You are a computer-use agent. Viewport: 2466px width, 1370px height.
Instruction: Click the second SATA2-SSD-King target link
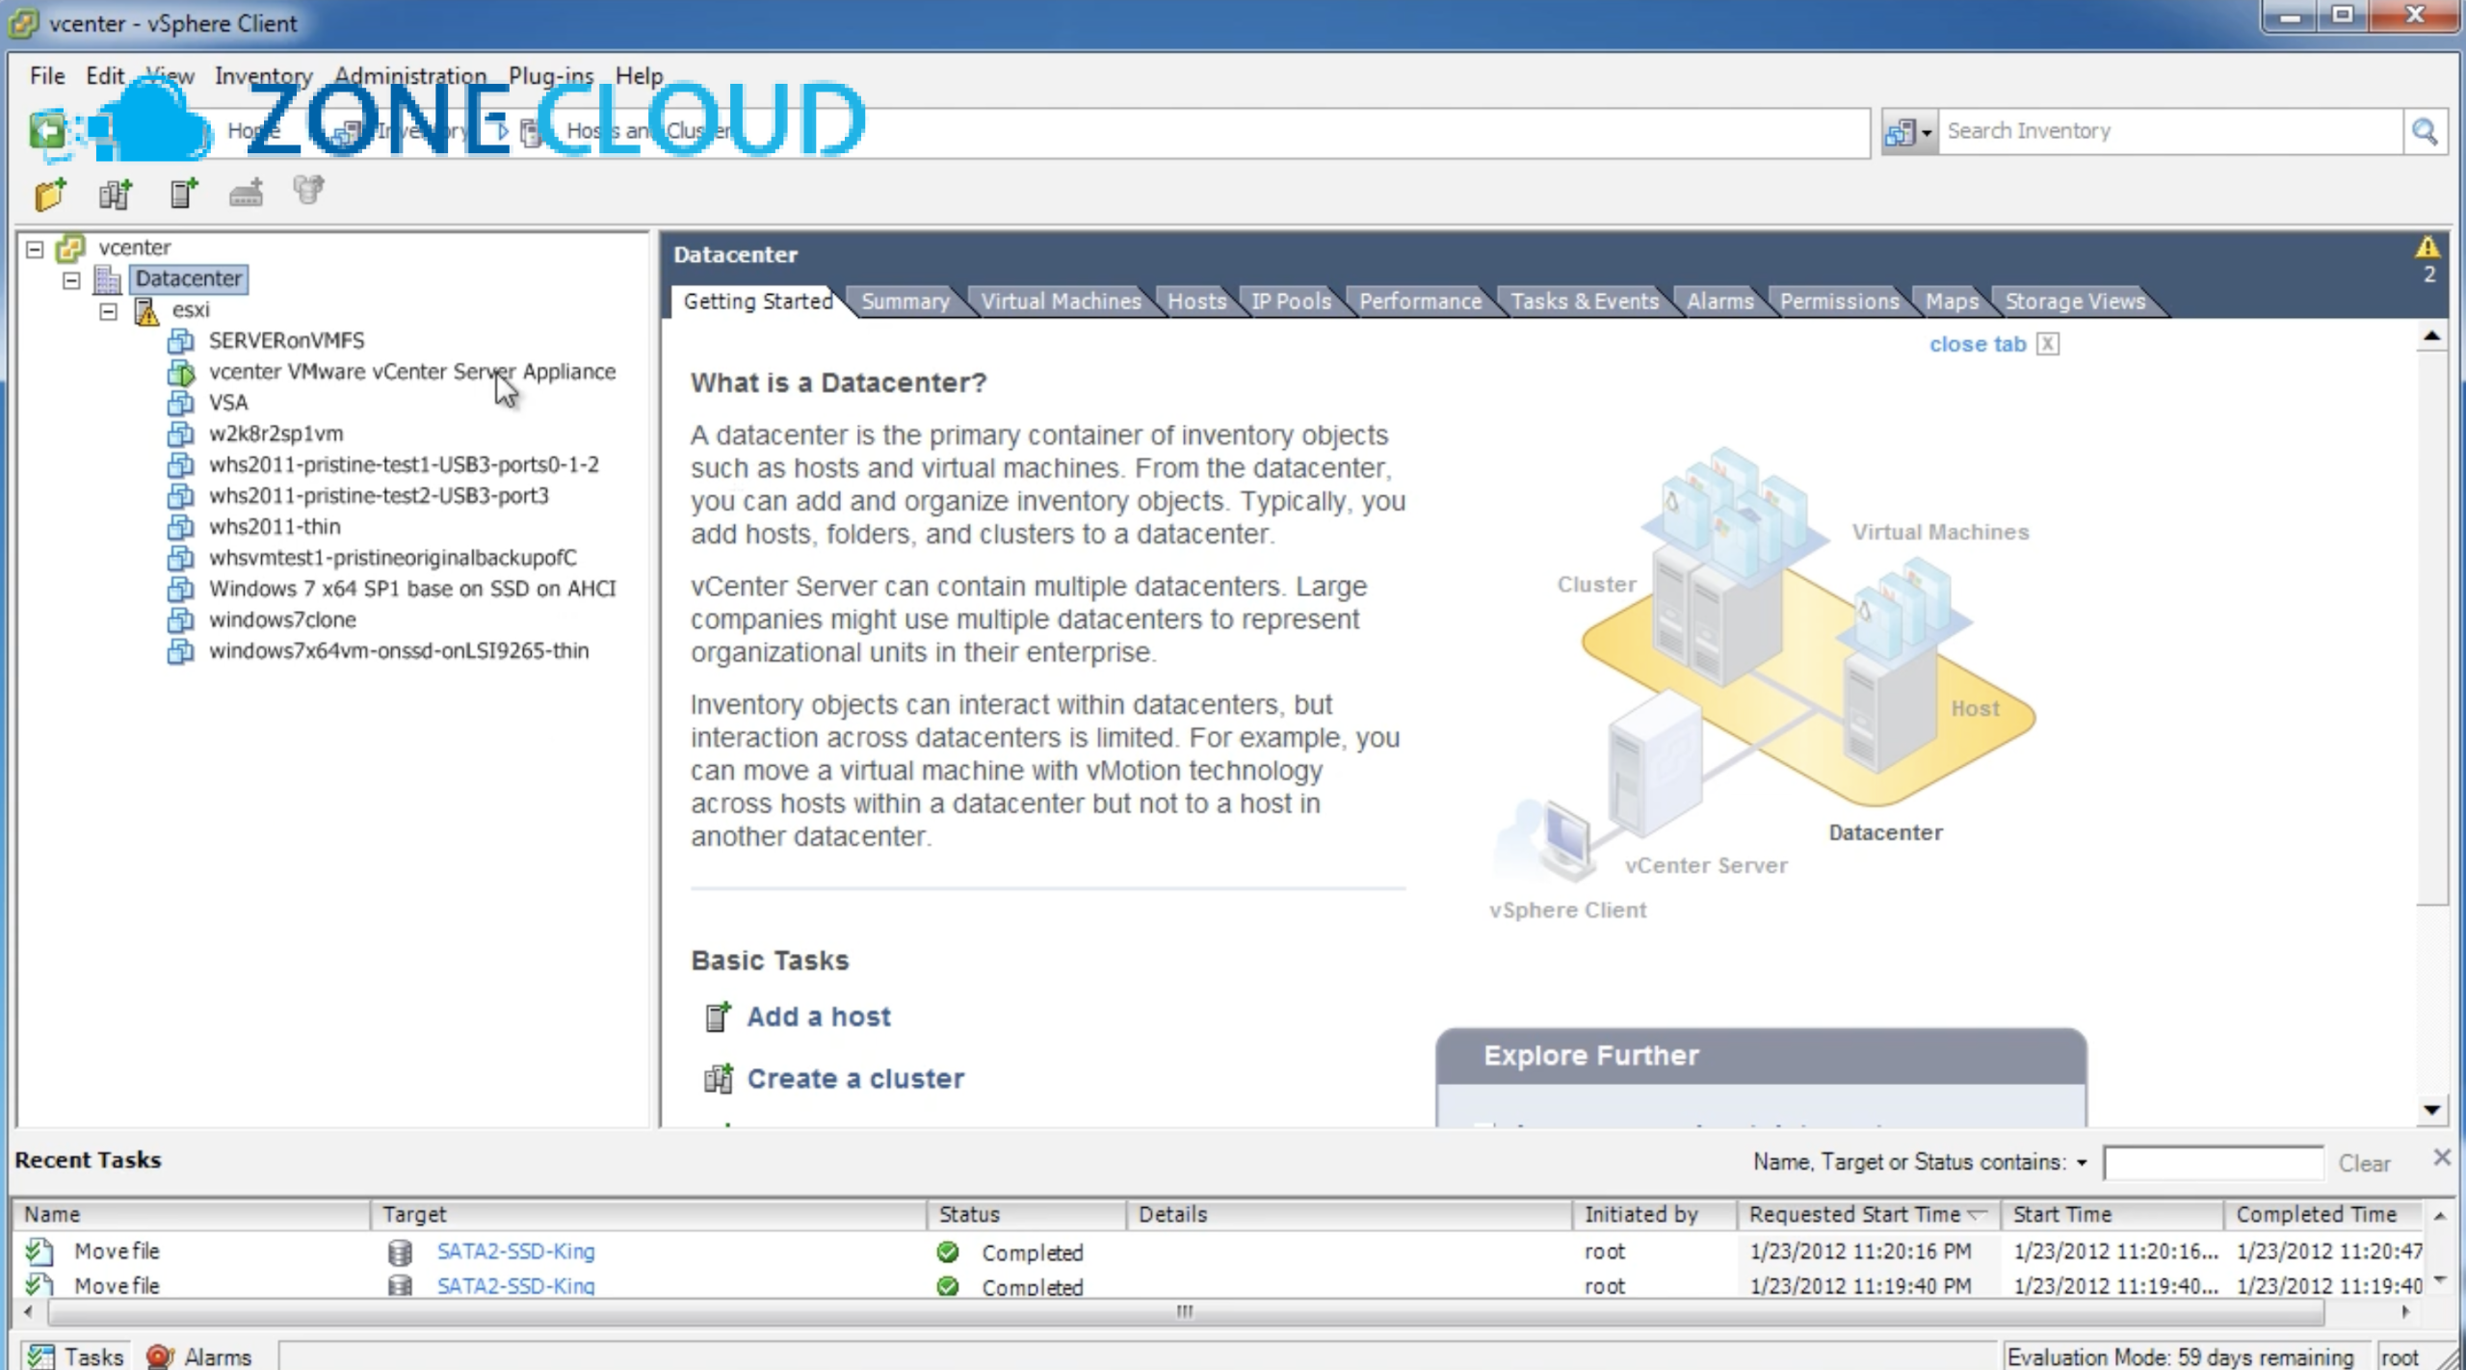coord(516,1285)
